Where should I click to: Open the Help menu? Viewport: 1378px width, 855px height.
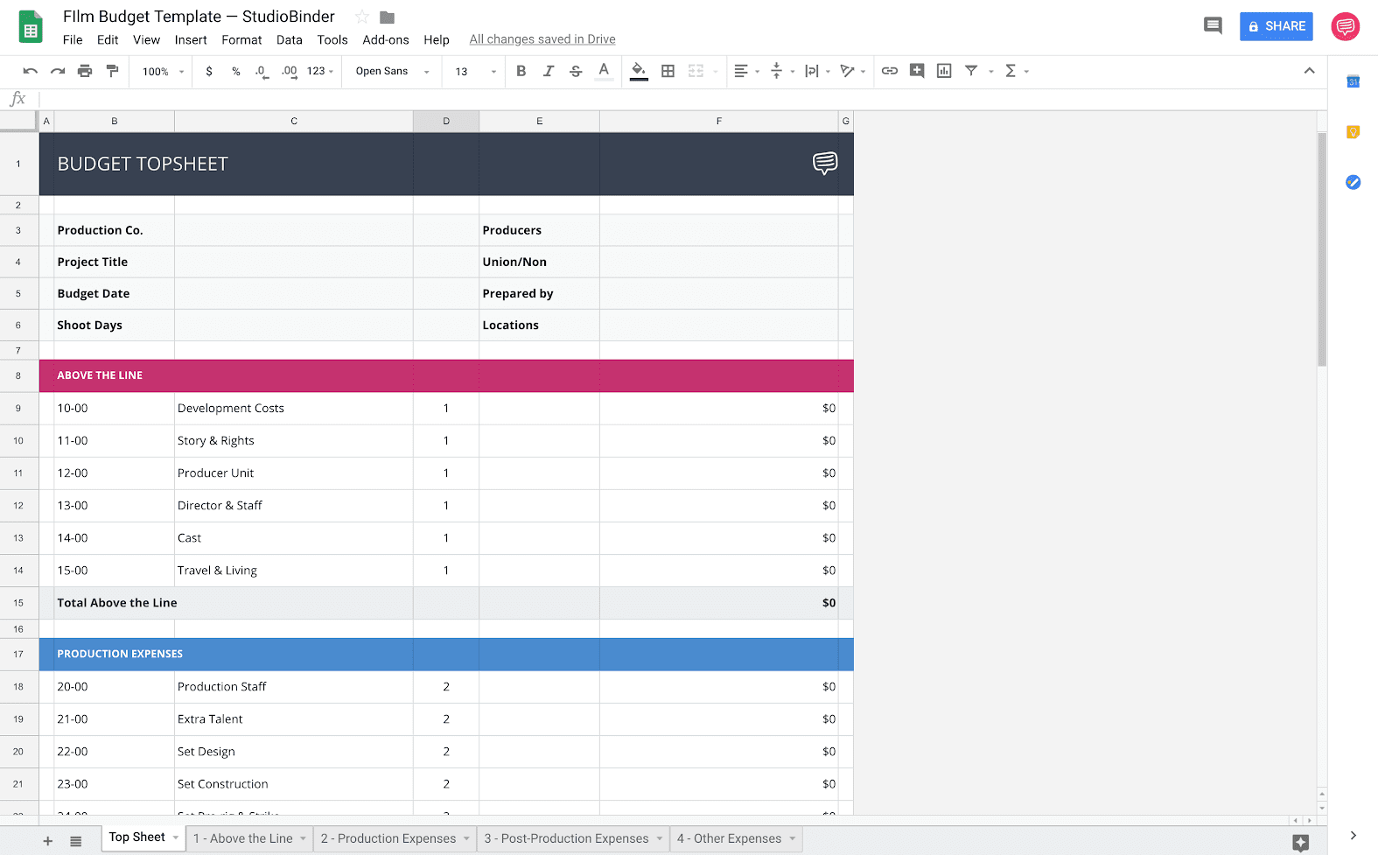(437, 39)
